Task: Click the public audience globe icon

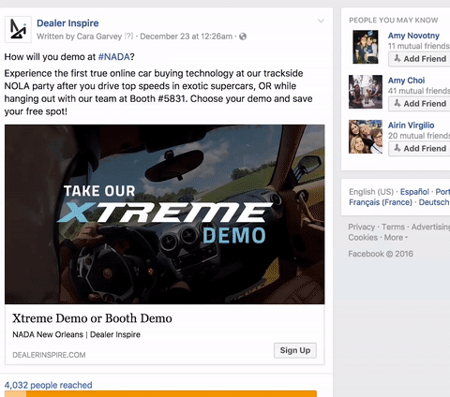Action: coord(243,37)
